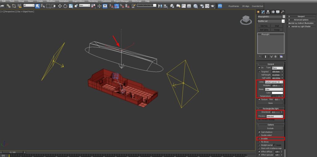Switch to the Hierarchy command panel tab
Viewport: 317px width, 157px height.
tap(268, 12)
